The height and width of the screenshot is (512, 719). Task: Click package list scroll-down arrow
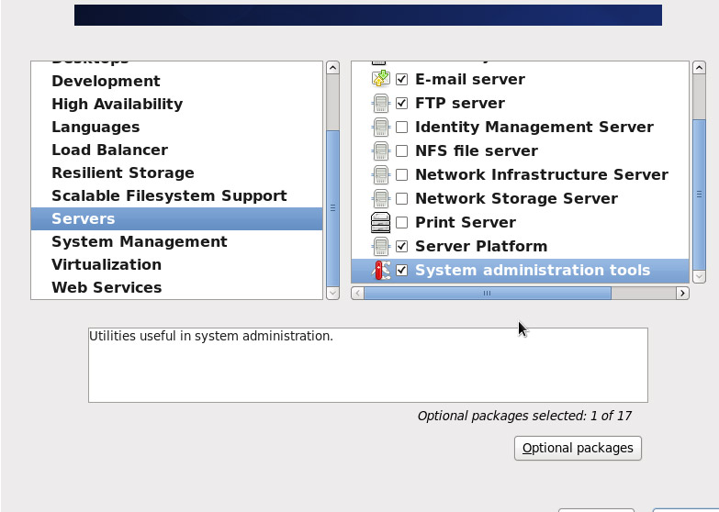699,276
